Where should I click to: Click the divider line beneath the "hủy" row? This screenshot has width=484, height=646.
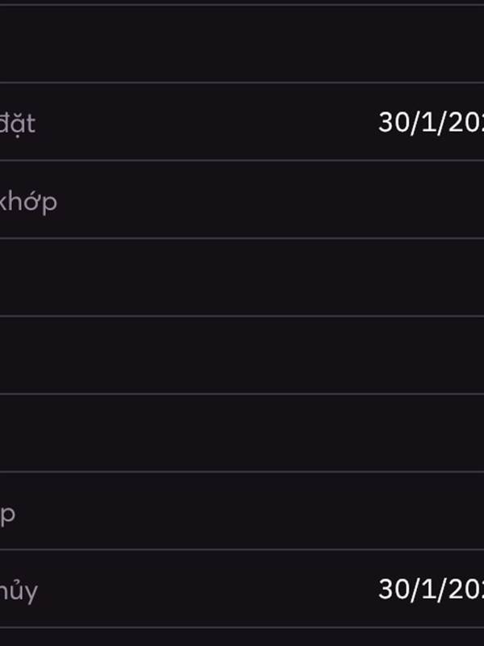coord(242,627)
